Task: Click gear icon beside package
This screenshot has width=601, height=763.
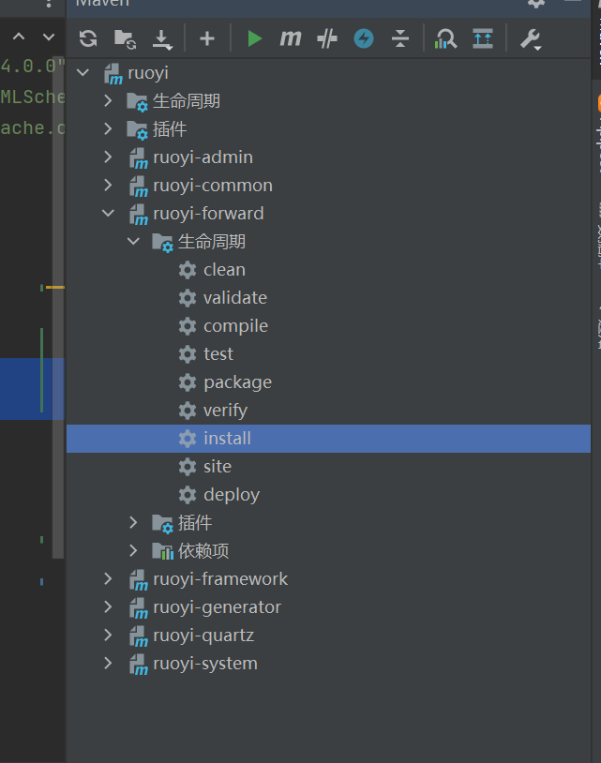Action: pos(188,382)
